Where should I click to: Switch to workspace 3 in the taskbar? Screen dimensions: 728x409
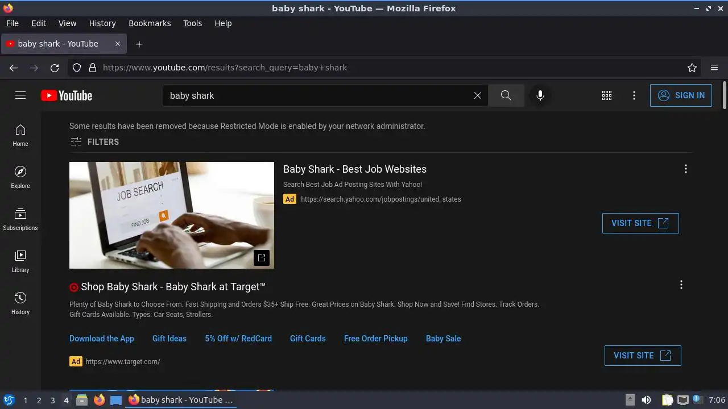pos(53,400)
